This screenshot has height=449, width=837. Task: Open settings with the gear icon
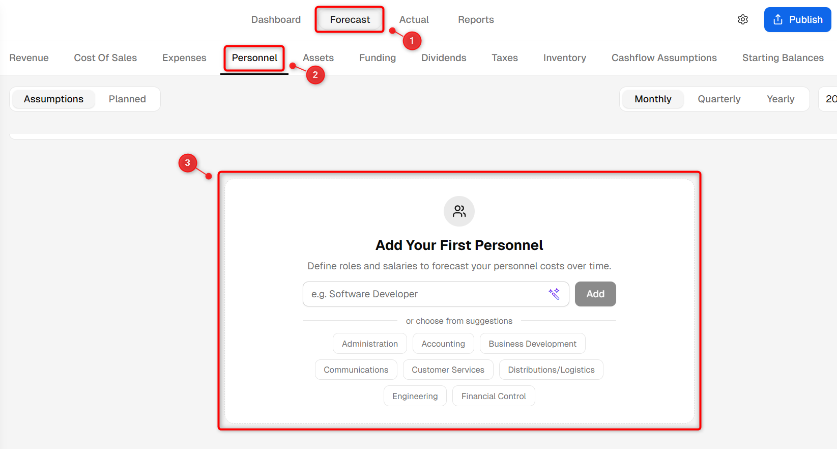tap(743, 19)
